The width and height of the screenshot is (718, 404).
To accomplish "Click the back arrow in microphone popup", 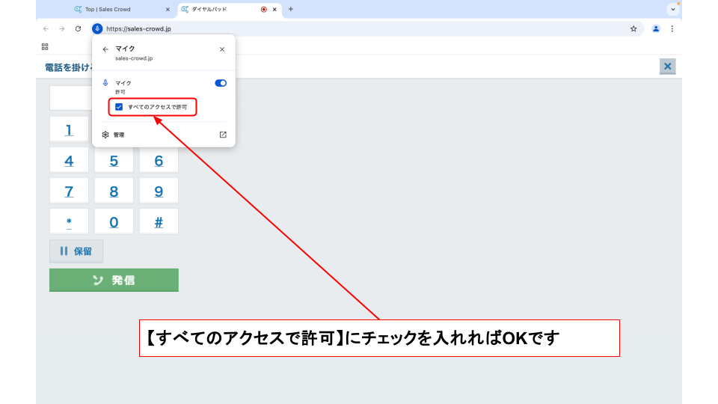I will (105, 49).
